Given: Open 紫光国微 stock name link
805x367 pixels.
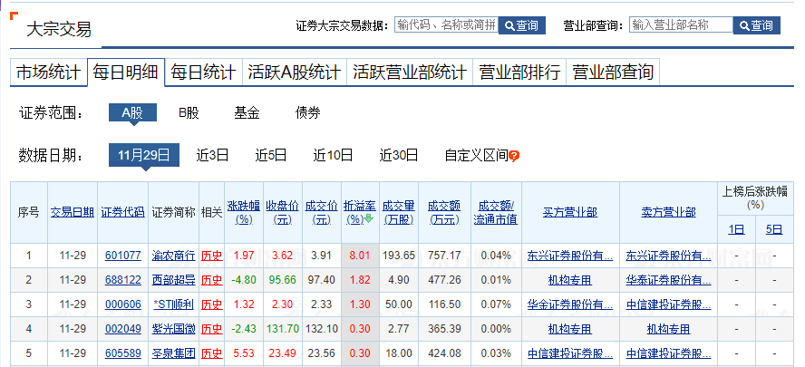Looking at the screenshot, I should click(172, 328).
